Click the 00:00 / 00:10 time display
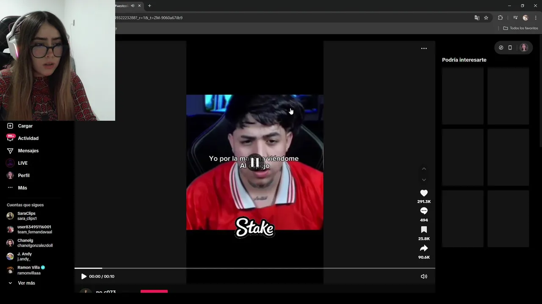 [x=102, y=277]
